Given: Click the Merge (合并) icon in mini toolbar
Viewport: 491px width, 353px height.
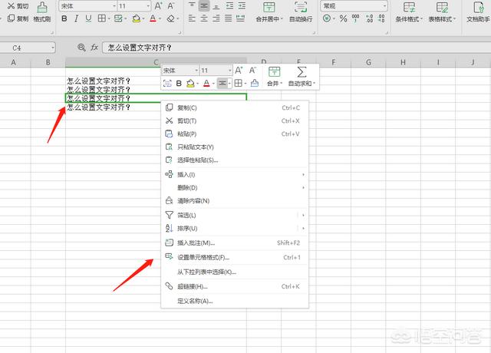Looking at the screenshot, I should (x=274, y=75).
